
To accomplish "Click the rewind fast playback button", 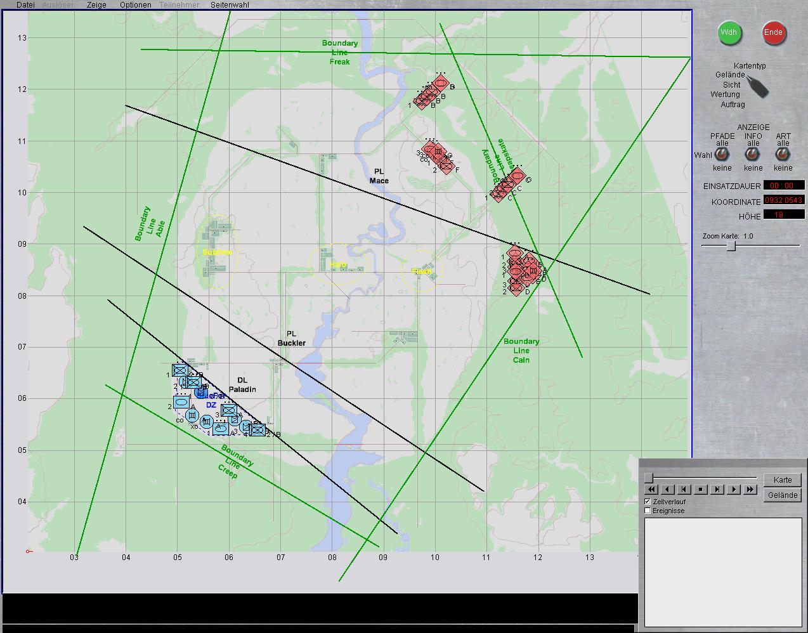I will (651, 490).
